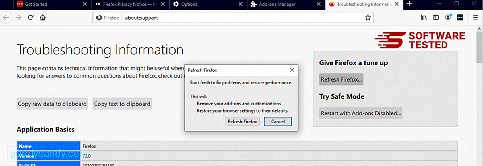Close the Troubleshooting Information tab

tap(396, 4)
